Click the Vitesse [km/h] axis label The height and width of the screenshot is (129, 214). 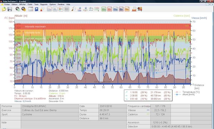pyautogui.click(x=199, y=18)
